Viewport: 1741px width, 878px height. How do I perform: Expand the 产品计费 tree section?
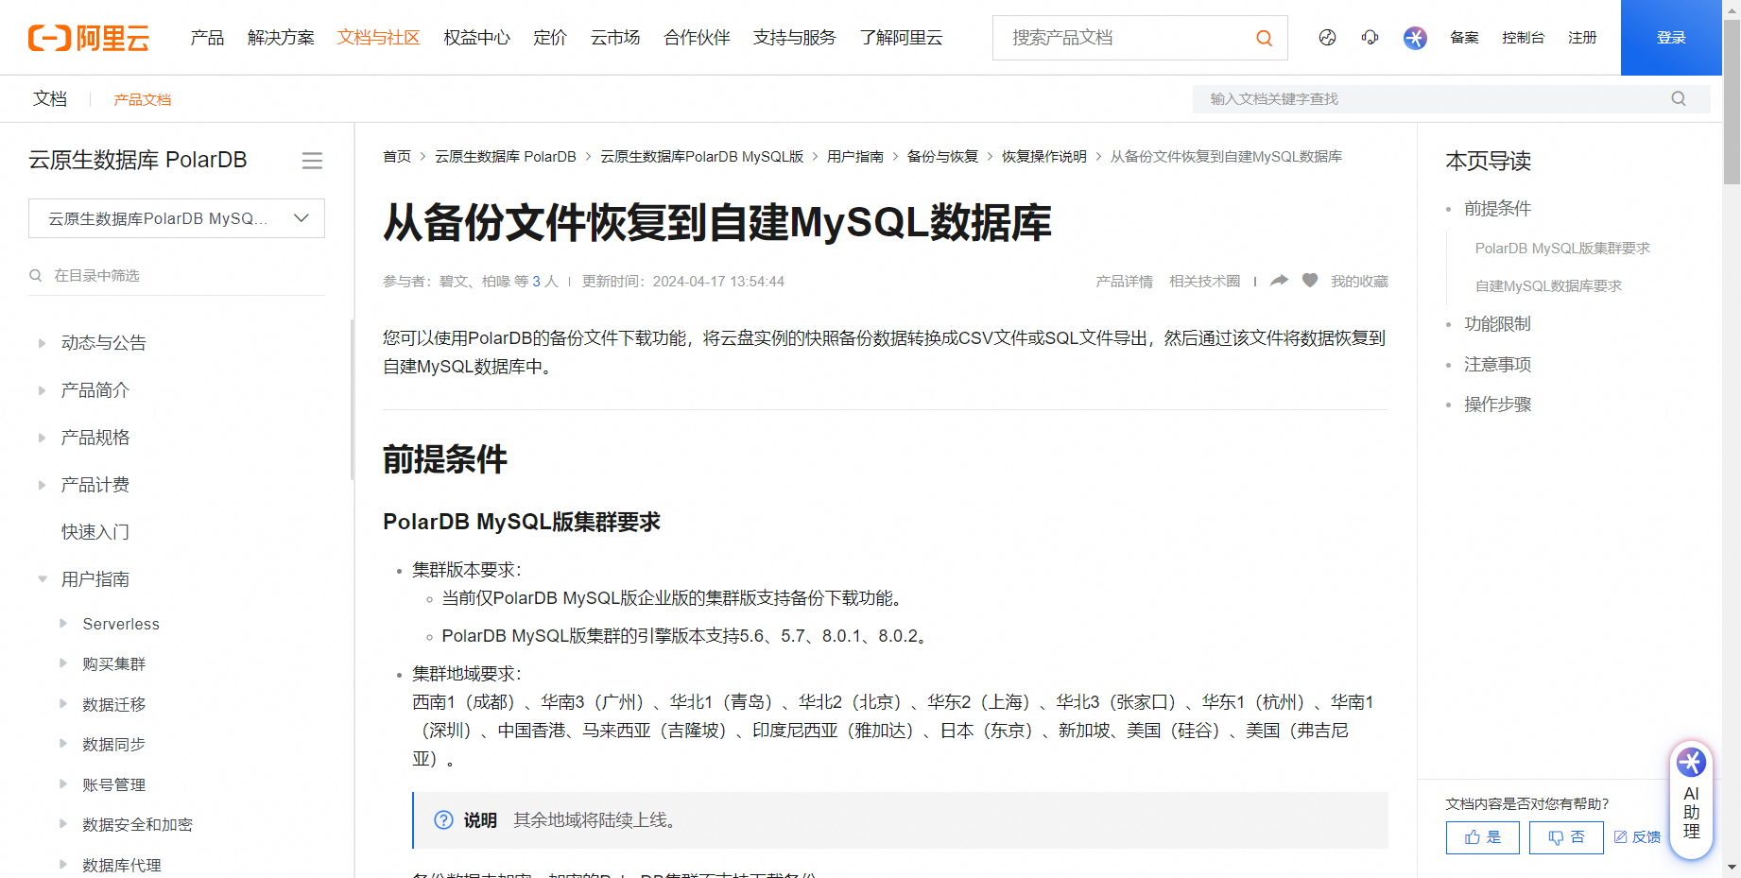42,485
